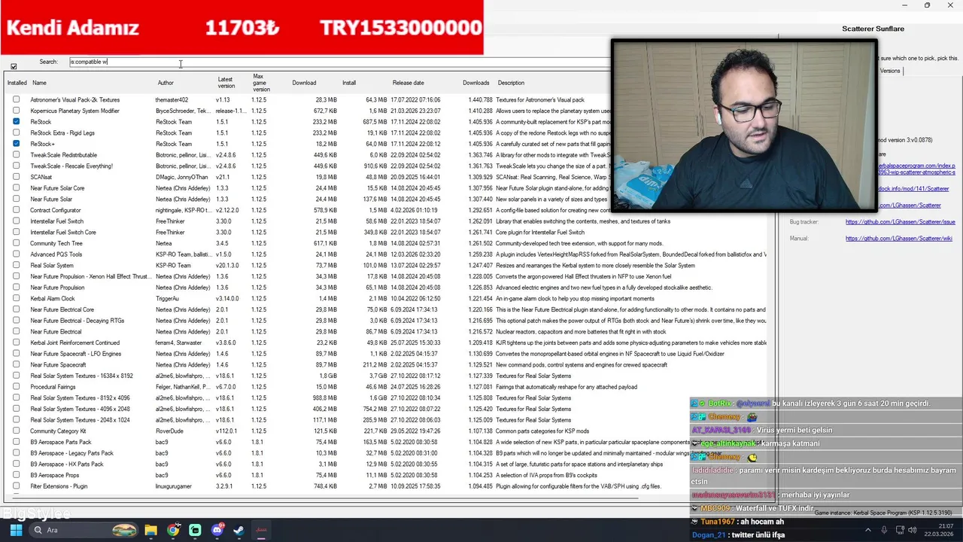Screen dimensions: 963x542
Task: Open the Scatterer manual wiki link
Action: 898,239
